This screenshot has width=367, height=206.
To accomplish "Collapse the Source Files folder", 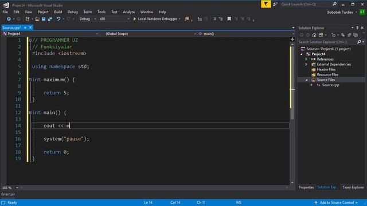I will point(307,80).
